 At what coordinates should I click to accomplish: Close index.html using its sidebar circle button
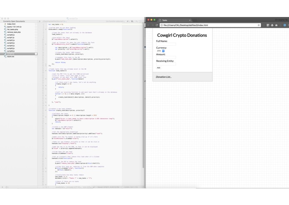(x=36, y=24)
